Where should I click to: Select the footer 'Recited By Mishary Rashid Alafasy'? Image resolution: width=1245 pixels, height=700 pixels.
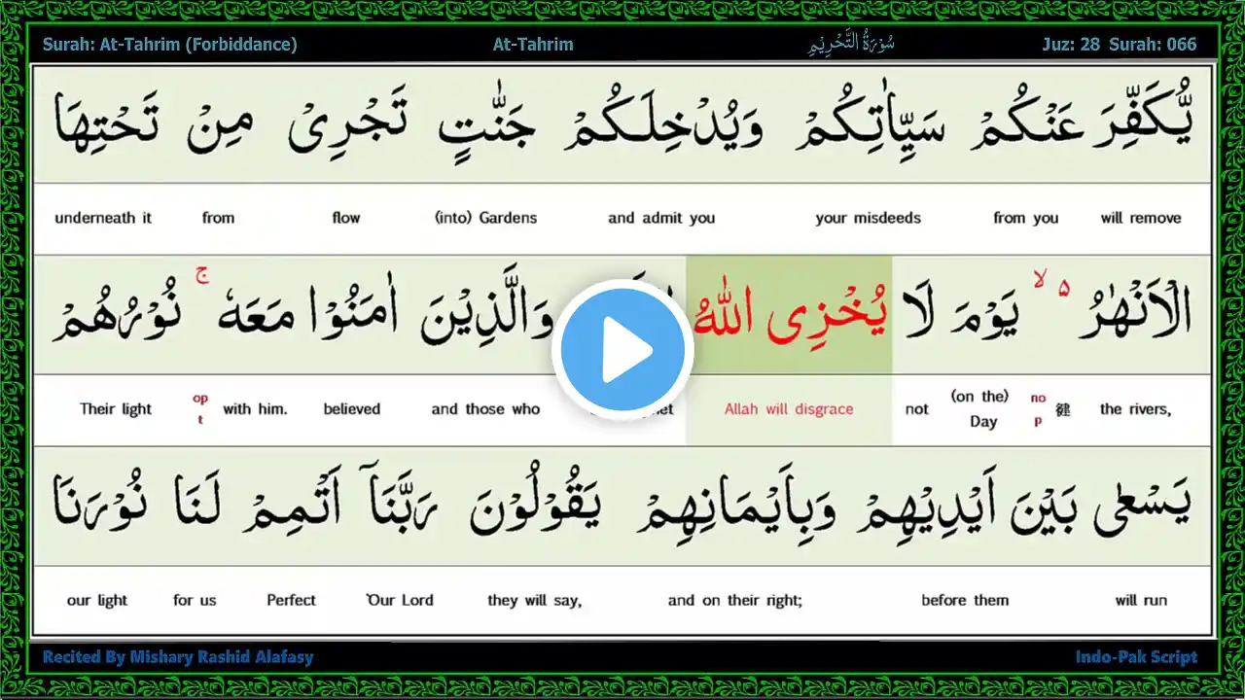pyautogui.click(x=178, y=657)
